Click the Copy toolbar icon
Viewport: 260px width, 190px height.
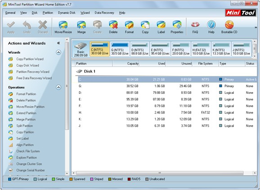[145, 25]
